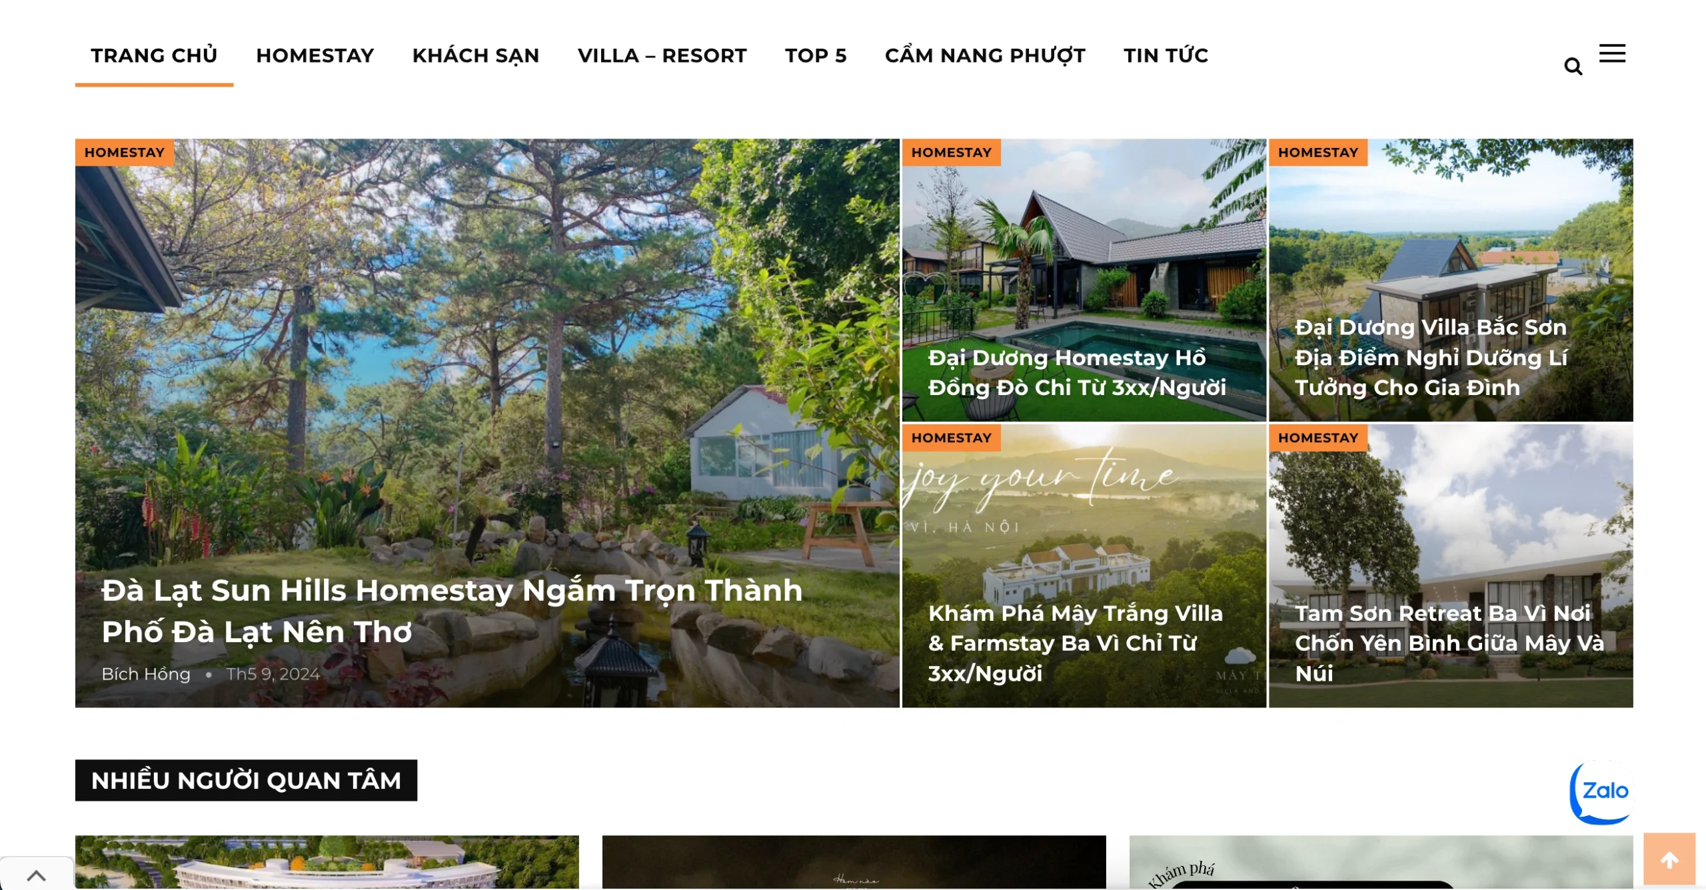Go to the Trang Chủ menu item
Viewport: 1706px width, 890px height.
154,55
